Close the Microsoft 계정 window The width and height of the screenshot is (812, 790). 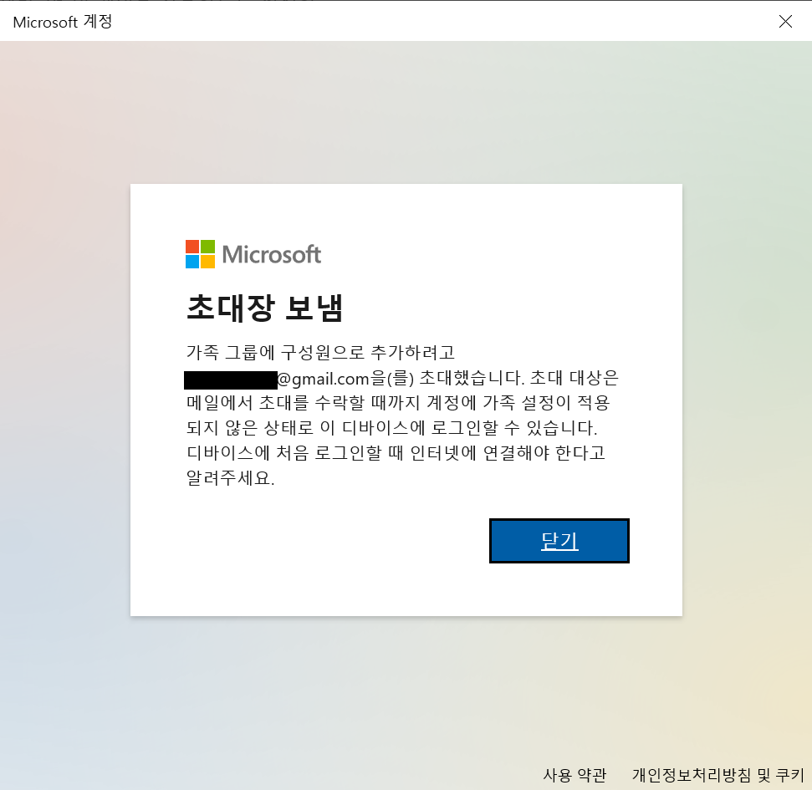coord(785,21)
